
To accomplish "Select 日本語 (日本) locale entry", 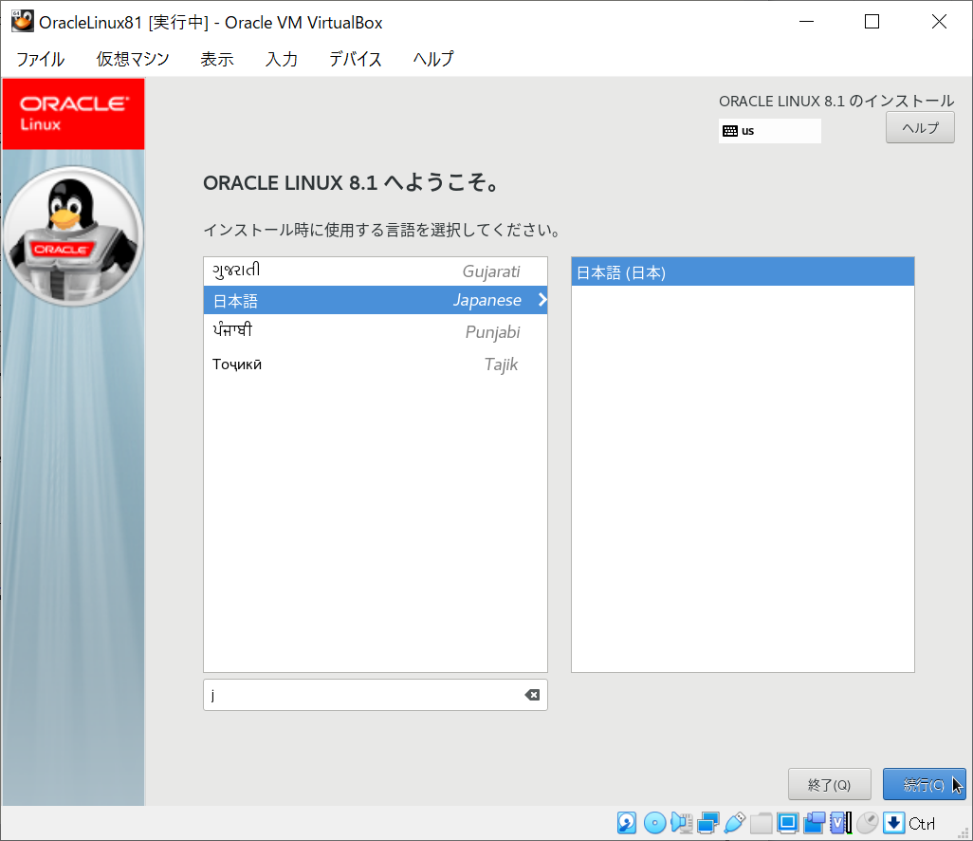I will pyautogui.click(x=742, y=271).
